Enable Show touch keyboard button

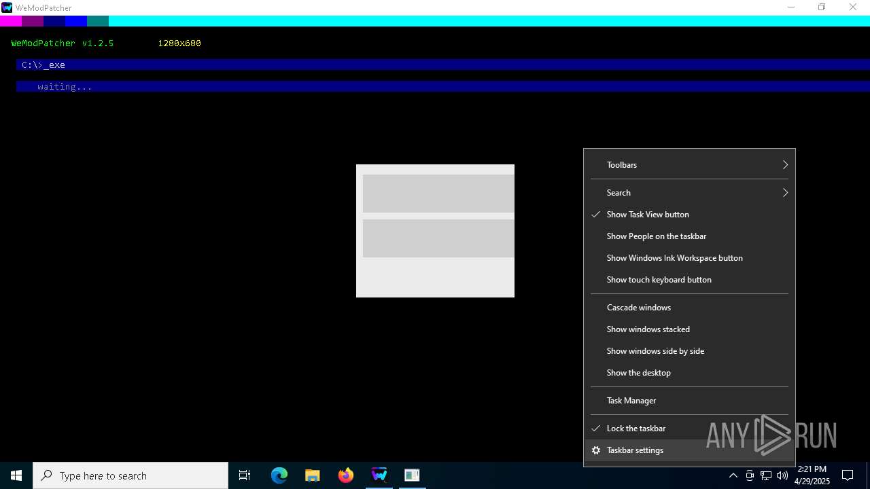click(x=689, y=280)
